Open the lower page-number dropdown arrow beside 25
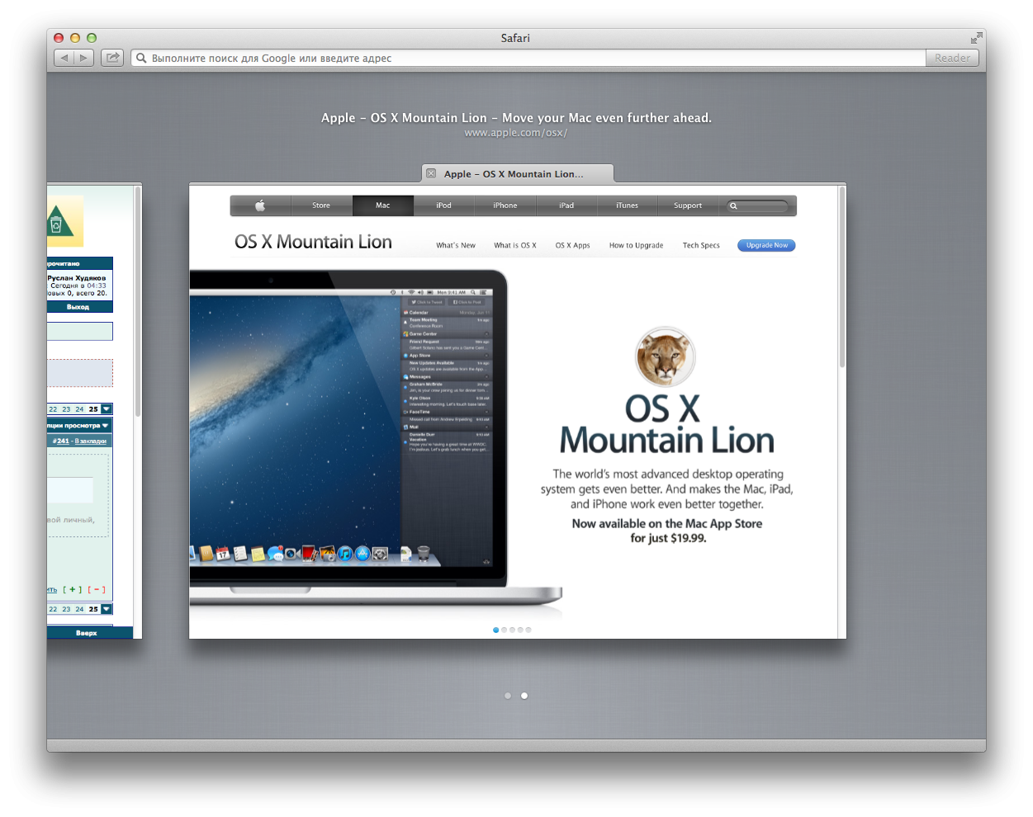 click(107, 609)
